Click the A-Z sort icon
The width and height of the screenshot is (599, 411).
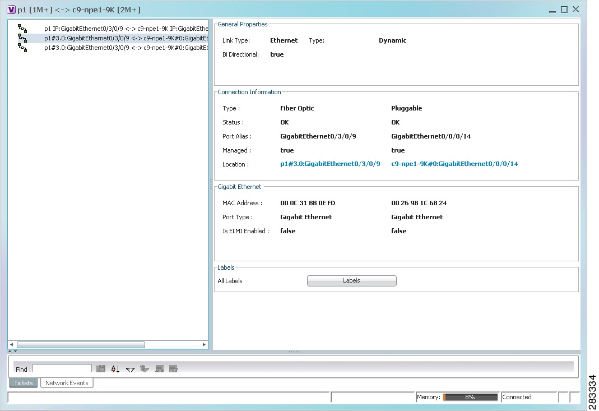(115, 369)
